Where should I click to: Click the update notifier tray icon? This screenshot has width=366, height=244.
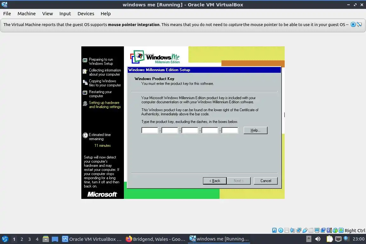tap(346, 239)
